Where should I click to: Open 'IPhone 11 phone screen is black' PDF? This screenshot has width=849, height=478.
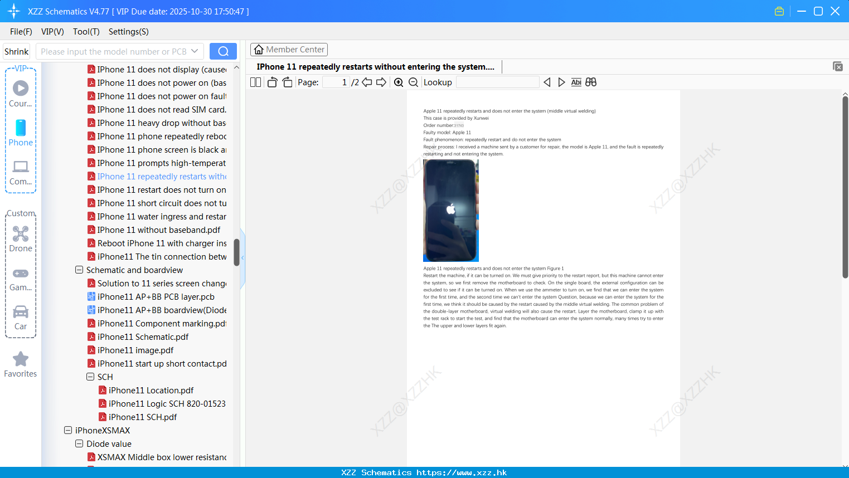tap(157, 149)
